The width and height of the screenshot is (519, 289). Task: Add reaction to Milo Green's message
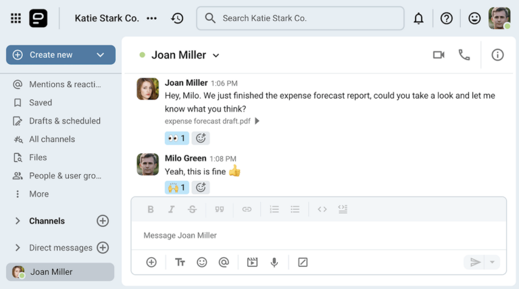201,188
